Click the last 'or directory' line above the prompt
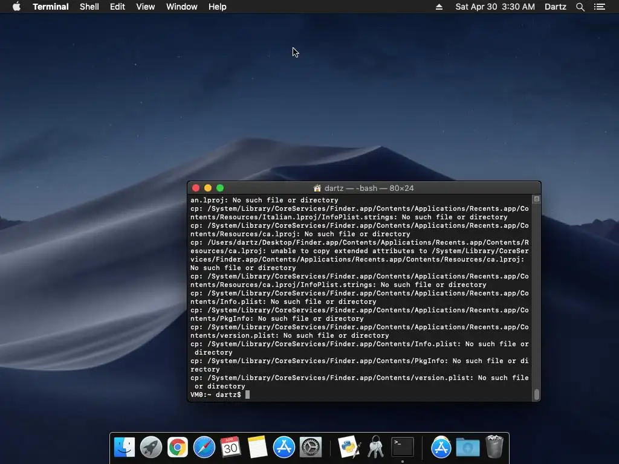 pos(220,386)
